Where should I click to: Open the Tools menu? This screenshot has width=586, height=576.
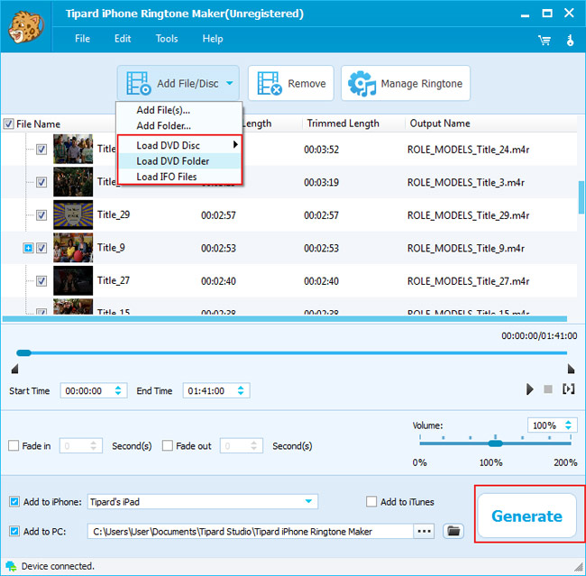click(x=167, y=39)
